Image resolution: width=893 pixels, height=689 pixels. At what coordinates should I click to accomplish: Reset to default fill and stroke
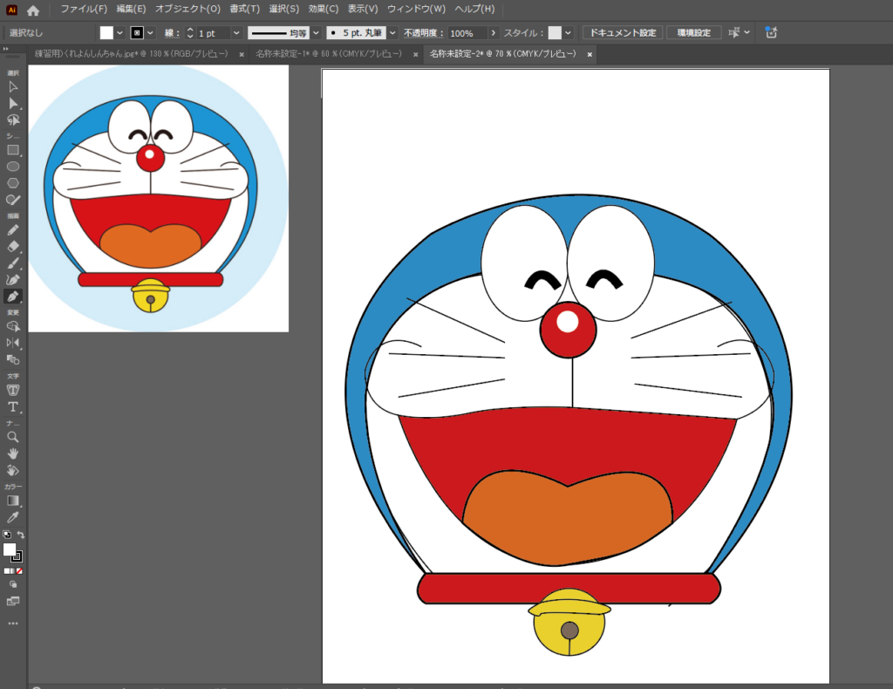click(x=6, y=535)
